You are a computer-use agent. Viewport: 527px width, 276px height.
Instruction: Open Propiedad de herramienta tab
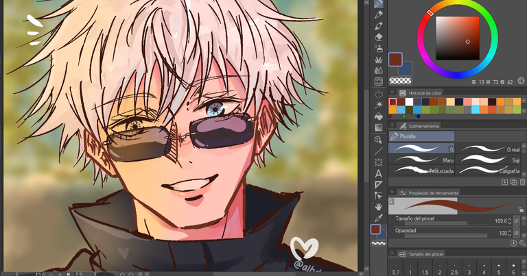tap(428, 193)
